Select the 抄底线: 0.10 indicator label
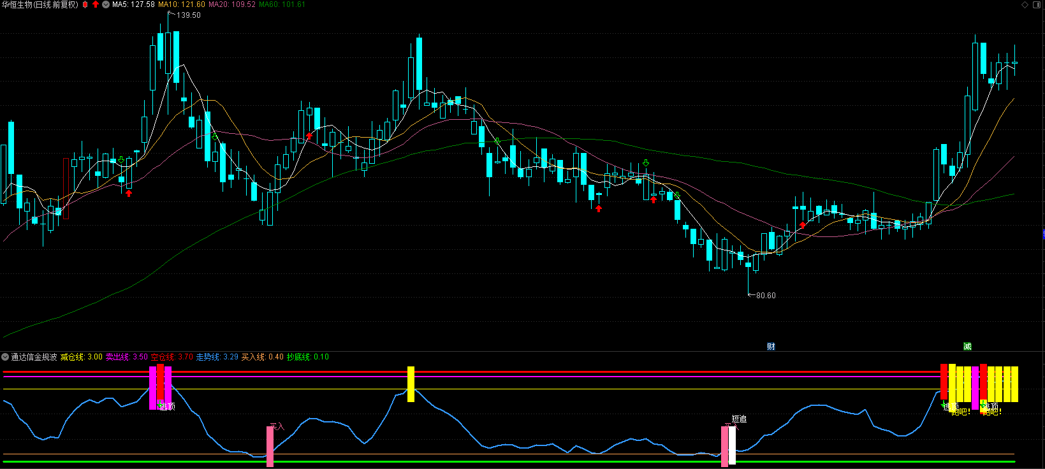This screenshot has height=469, width=1045. 308,357
